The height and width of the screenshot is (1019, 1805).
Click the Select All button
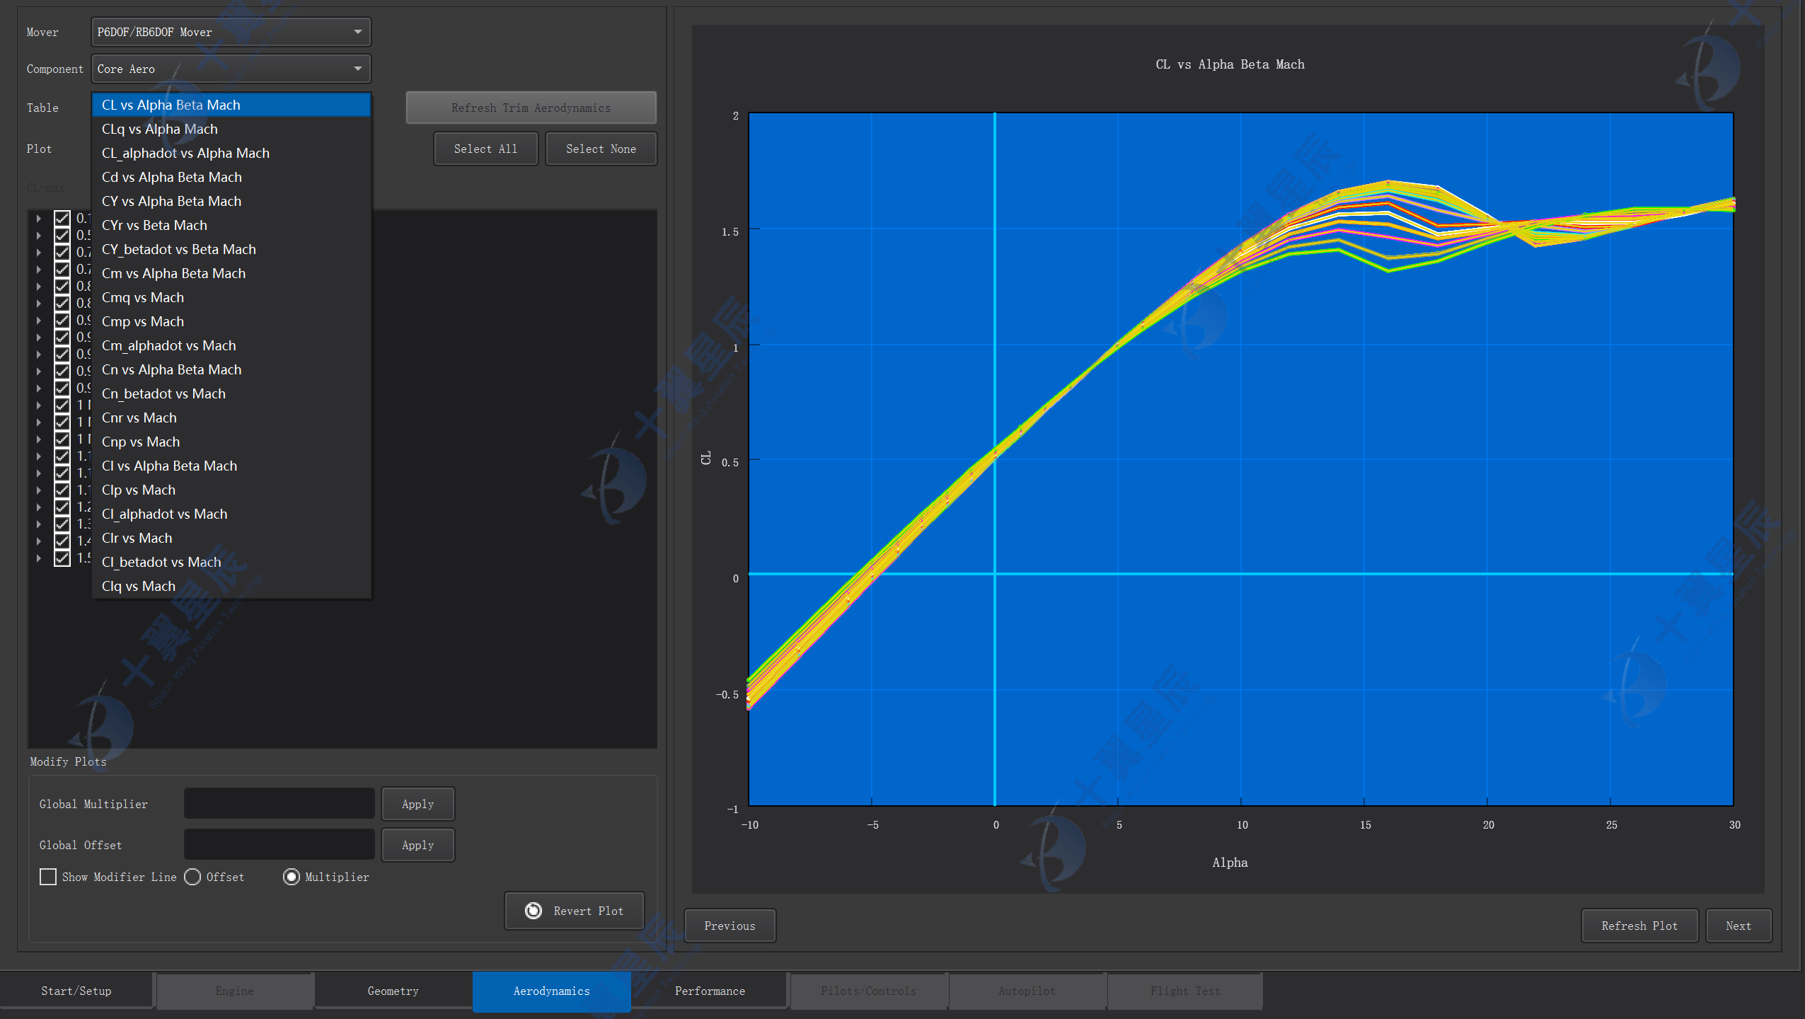click(x=485, y=149)
